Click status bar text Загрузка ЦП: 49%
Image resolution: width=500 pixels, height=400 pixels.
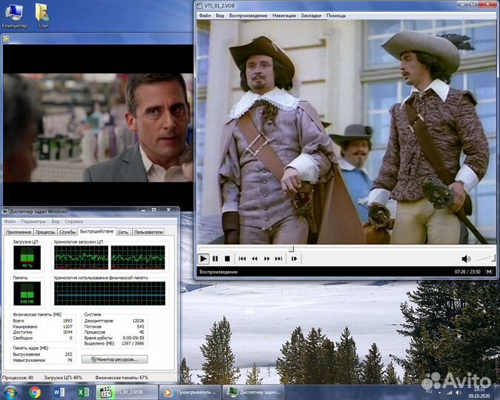[x=63, y=377]
